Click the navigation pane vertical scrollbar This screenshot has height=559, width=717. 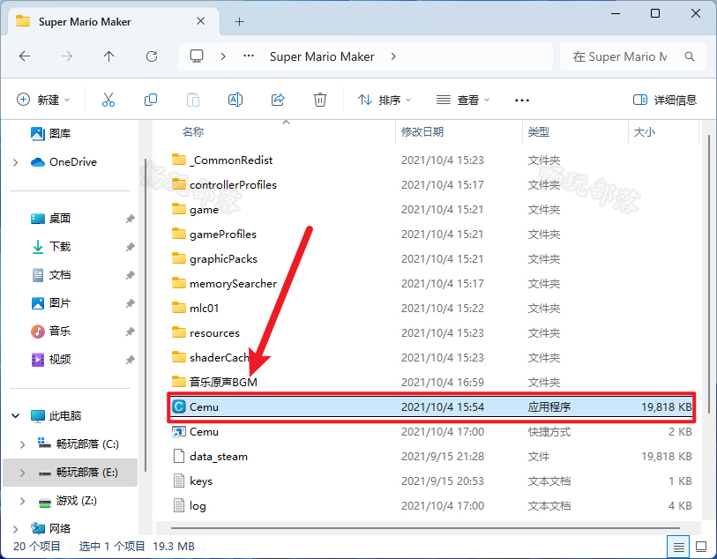coord(146,316)
